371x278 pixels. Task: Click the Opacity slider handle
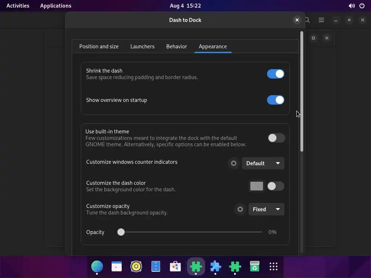[121, 232]
